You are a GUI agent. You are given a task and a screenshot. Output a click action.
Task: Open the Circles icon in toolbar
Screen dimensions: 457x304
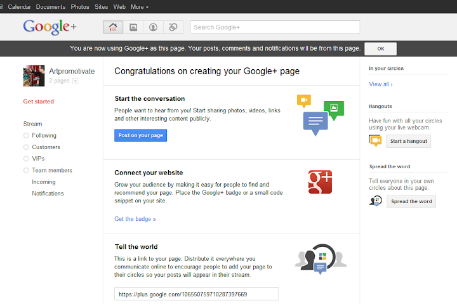click(173, 27)
